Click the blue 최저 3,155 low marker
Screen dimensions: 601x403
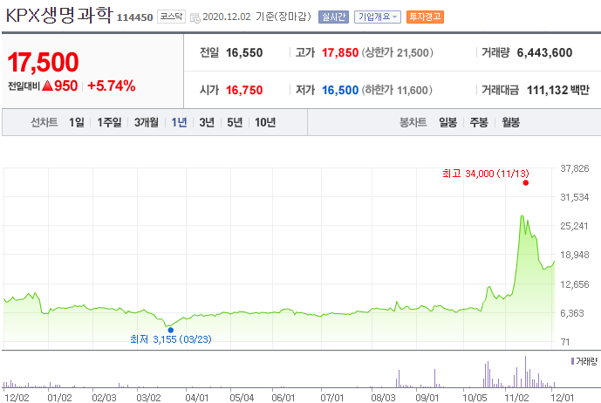tap(171, 330)
